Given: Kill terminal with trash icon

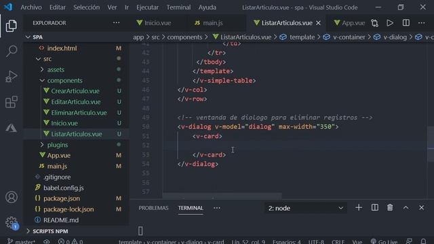Looking at the screenshot, I should click(390, 207).
